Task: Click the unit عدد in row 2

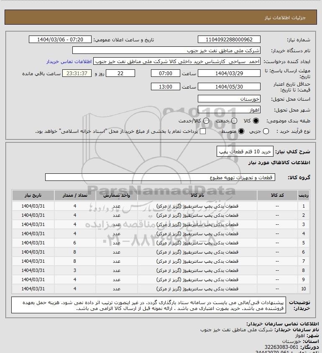Action: 117,215
